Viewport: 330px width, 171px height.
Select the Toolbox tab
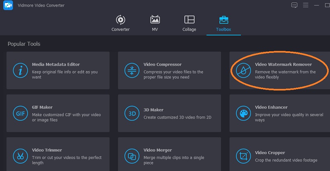click(224, 23)
